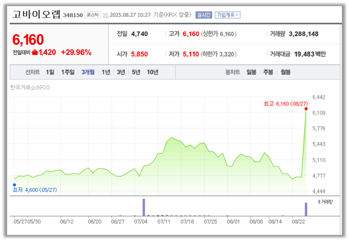The width and height of the screenshot is (349, 241).
Task: Click the 선차트 label
Action: click(x=33, y=72)
